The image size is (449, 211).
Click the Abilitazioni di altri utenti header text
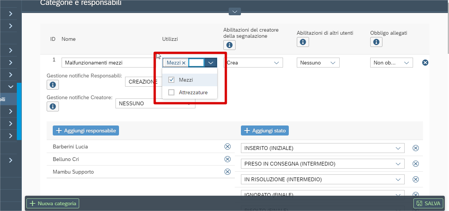(325, 33)
